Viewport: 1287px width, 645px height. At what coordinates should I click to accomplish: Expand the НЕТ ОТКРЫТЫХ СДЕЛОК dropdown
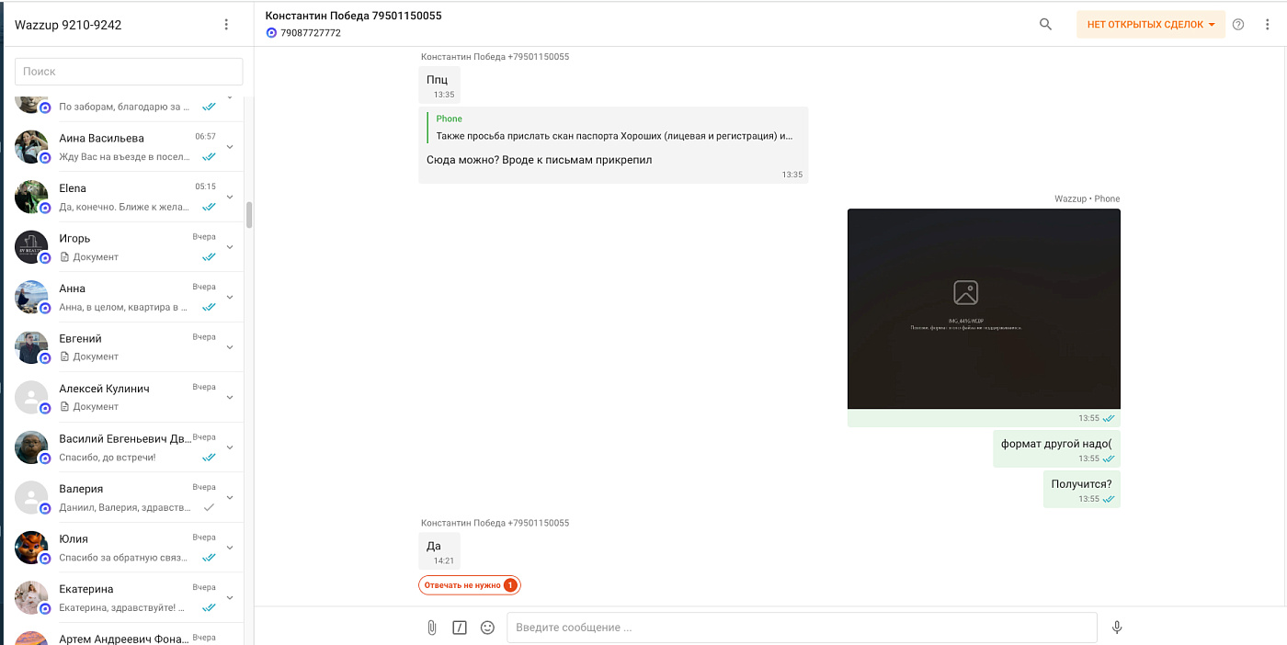point(1151,25)
